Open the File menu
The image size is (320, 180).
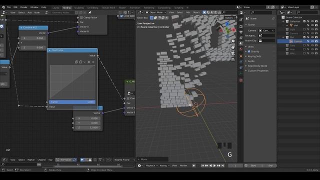click(x=9, y=7)
